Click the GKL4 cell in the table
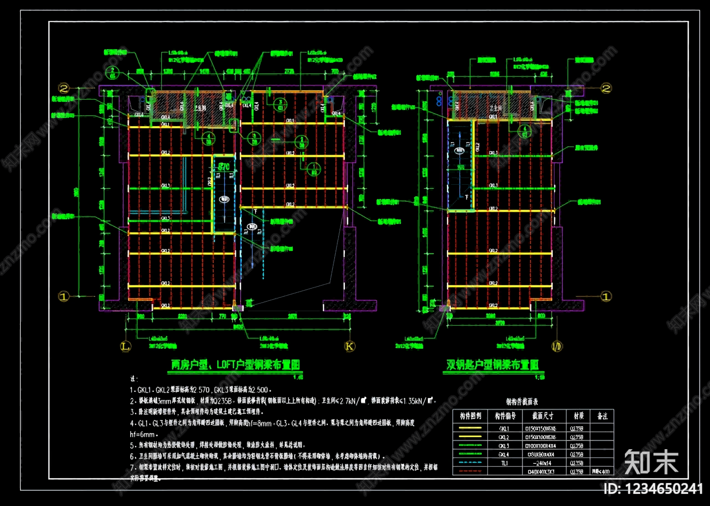The width and height of the screenshot is (710, 506). coord(505,455)
